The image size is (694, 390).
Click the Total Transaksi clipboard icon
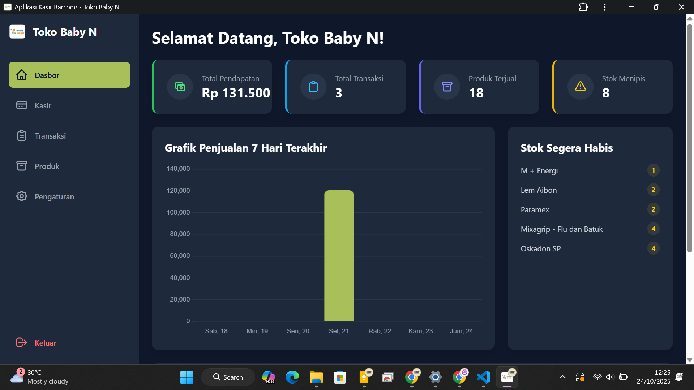(x=313, y=87)
